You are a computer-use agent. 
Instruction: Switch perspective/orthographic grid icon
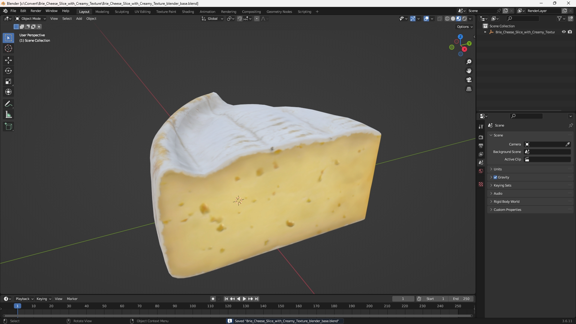469,89
